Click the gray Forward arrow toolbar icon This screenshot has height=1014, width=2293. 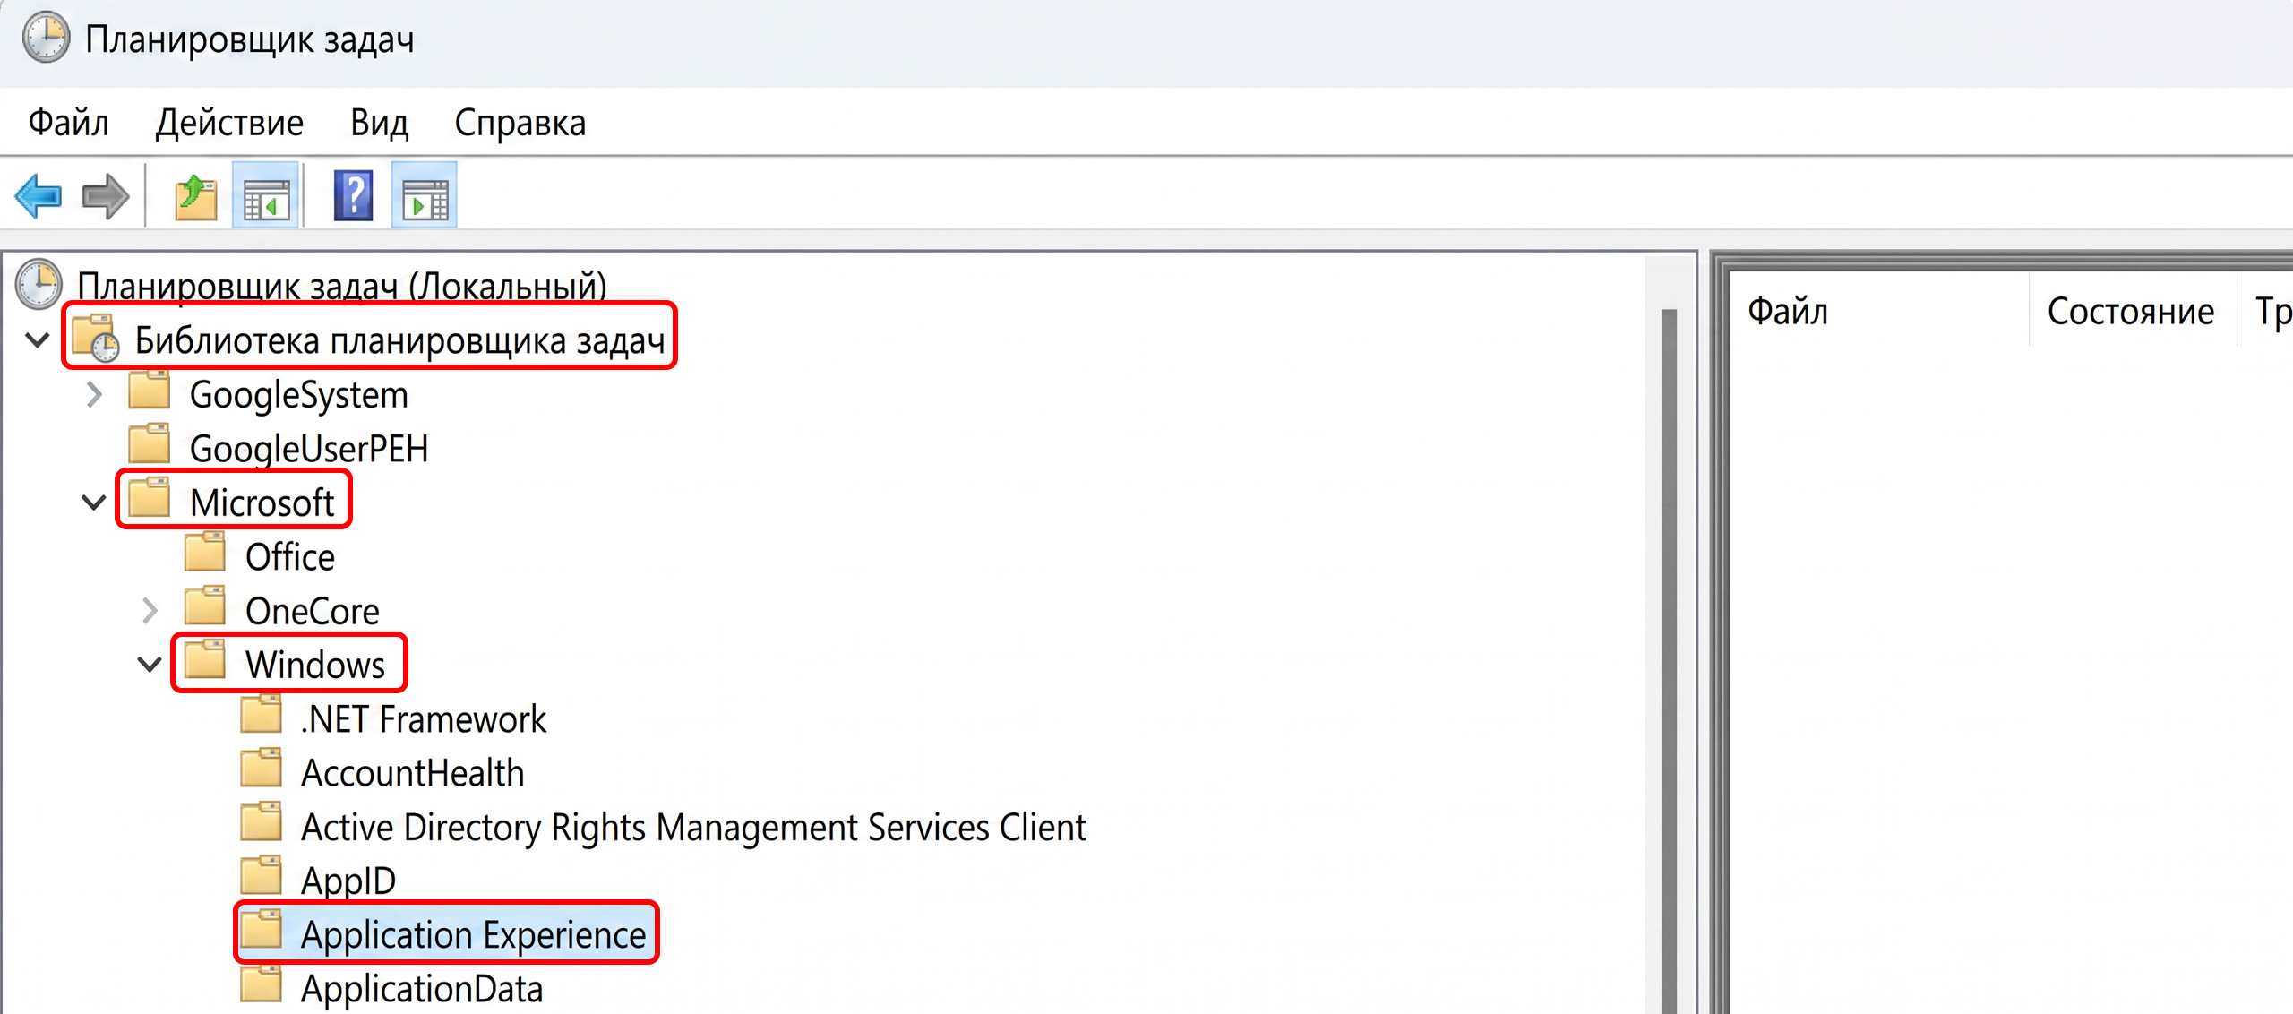tap(106, 196)
